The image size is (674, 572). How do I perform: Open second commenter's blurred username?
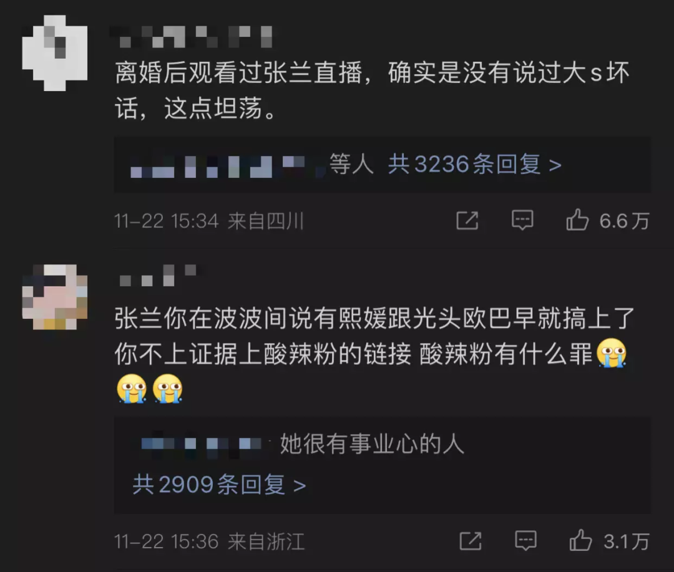(x=158, y=276)
